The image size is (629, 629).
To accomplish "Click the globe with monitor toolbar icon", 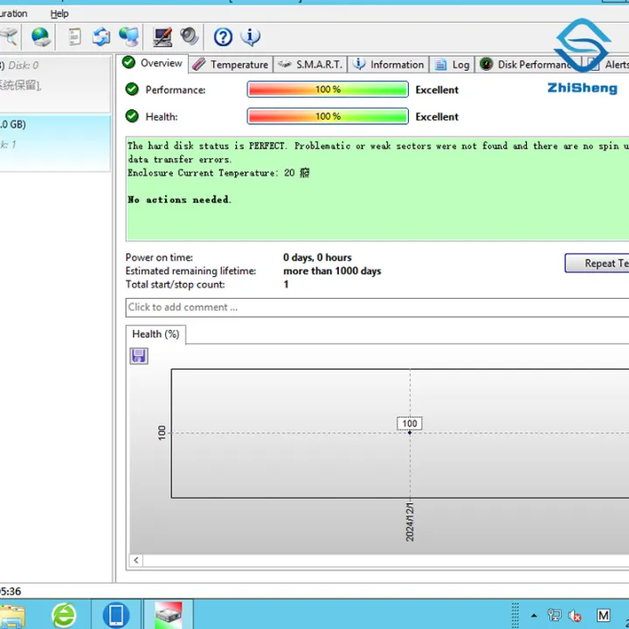I will click(129, 37).
